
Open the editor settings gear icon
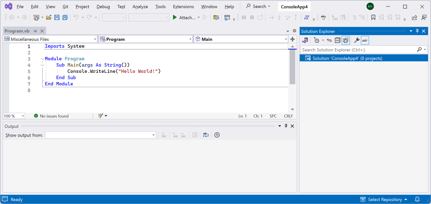[294, 31]
